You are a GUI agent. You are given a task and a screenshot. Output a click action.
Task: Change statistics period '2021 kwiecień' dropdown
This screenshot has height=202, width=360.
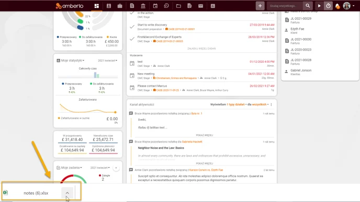tap(107, 61)
